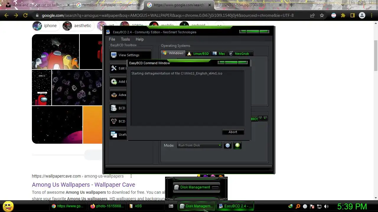Open Among Us Wallpapers - Wallpaper Cave link

83,185
